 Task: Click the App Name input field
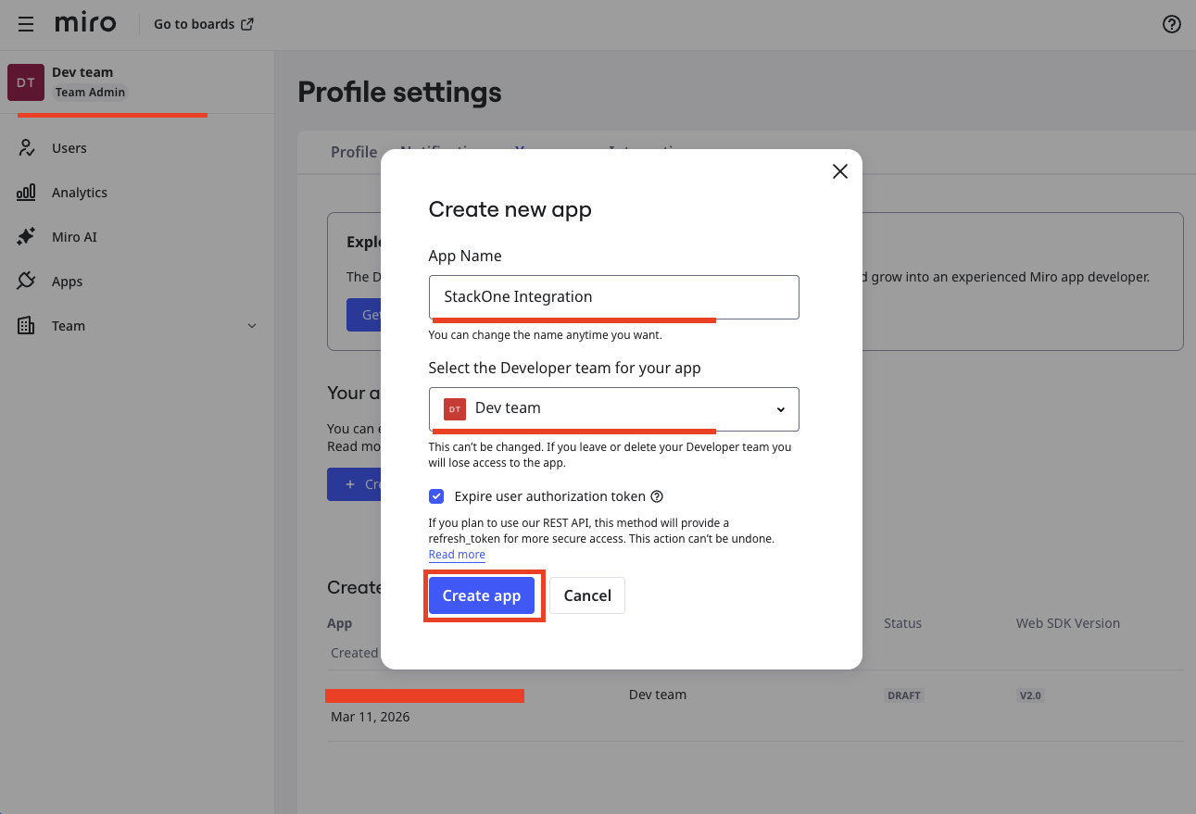tap(613, 297)
